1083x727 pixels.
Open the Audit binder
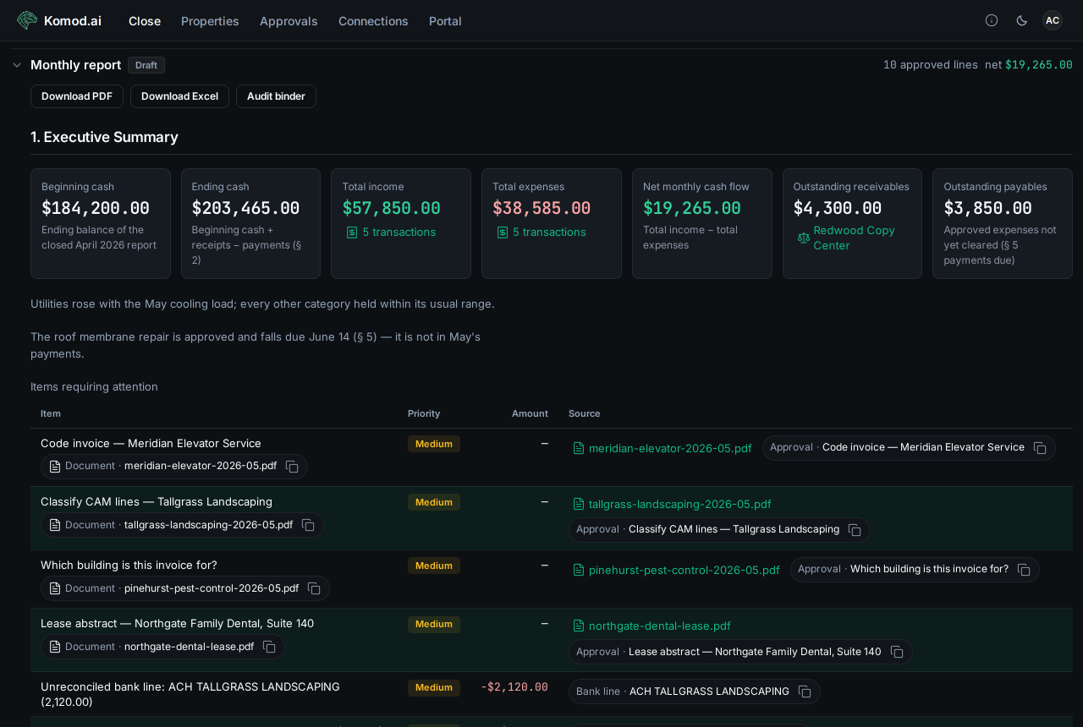coord(276,96)
